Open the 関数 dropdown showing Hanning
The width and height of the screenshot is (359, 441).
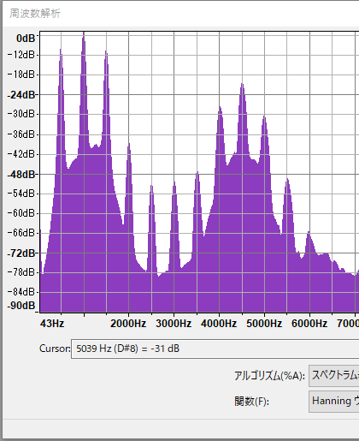tap(334, 402)
